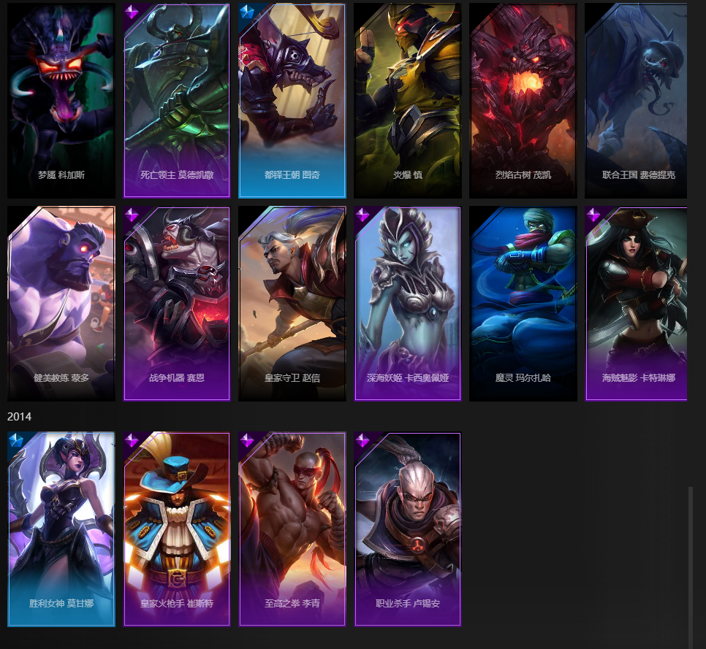This screenshot has height=649, width=706.
Task: Click the purple gem on 职业杀手 卢锡安 card
Action: click(x=363, y=440)
